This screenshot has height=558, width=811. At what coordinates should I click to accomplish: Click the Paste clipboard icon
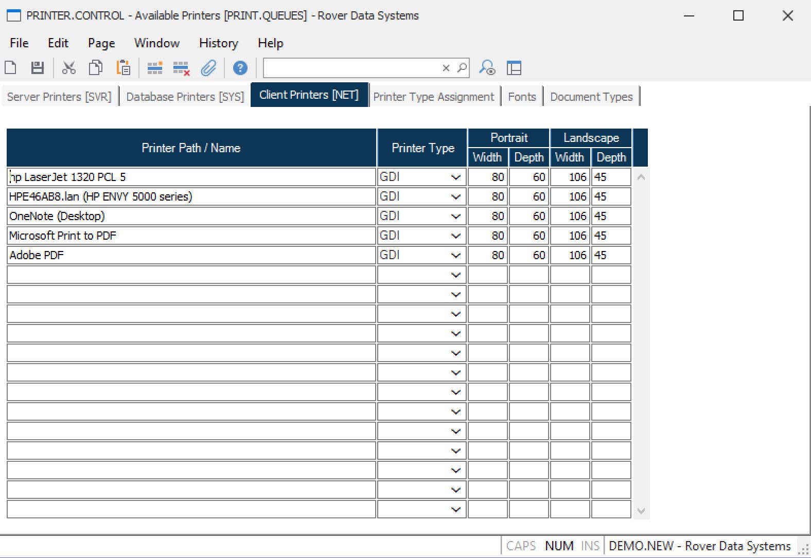(124, 68)
